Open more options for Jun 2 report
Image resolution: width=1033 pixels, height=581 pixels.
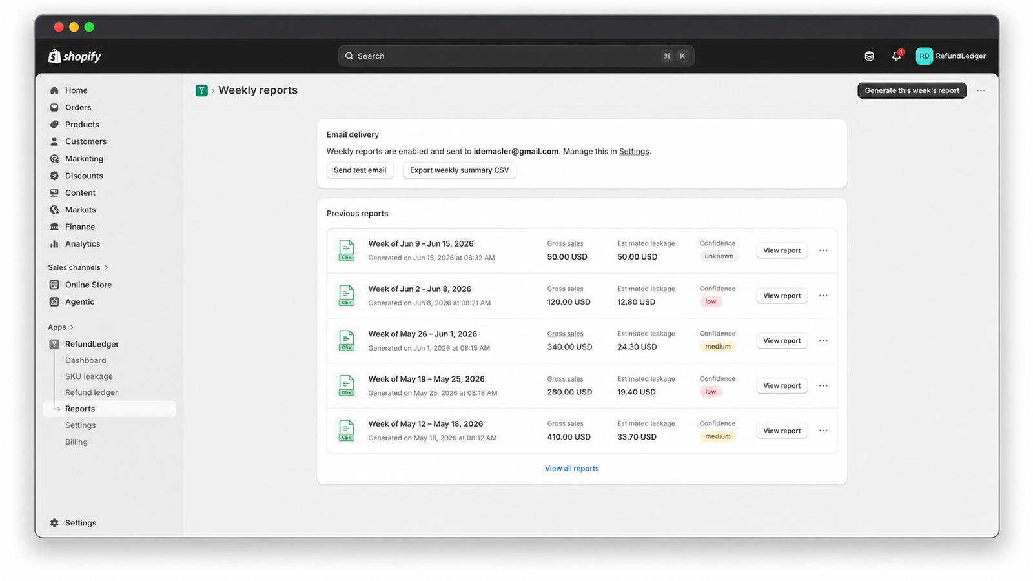[823, 296]
